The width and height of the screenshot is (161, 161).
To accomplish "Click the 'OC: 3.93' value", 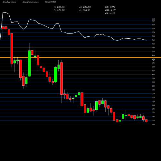I will pos(110,7).
